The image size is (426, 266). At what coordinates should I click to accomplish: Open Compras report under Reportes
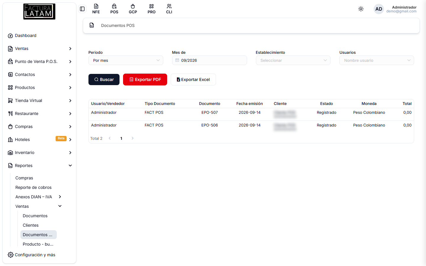click(x=24, y=178)
